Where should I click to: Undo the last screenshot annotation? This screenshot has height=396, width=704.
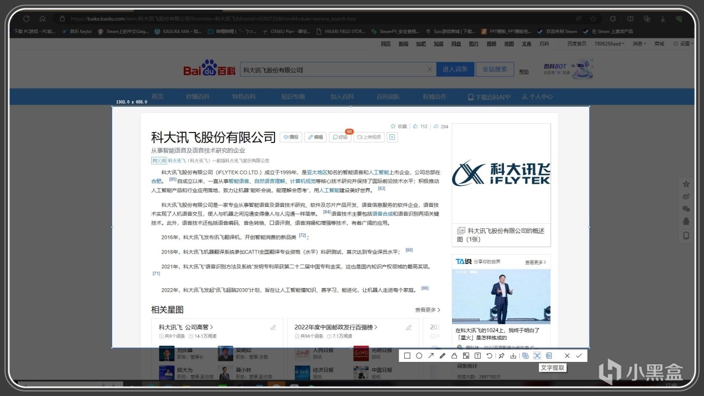(490, 356)
